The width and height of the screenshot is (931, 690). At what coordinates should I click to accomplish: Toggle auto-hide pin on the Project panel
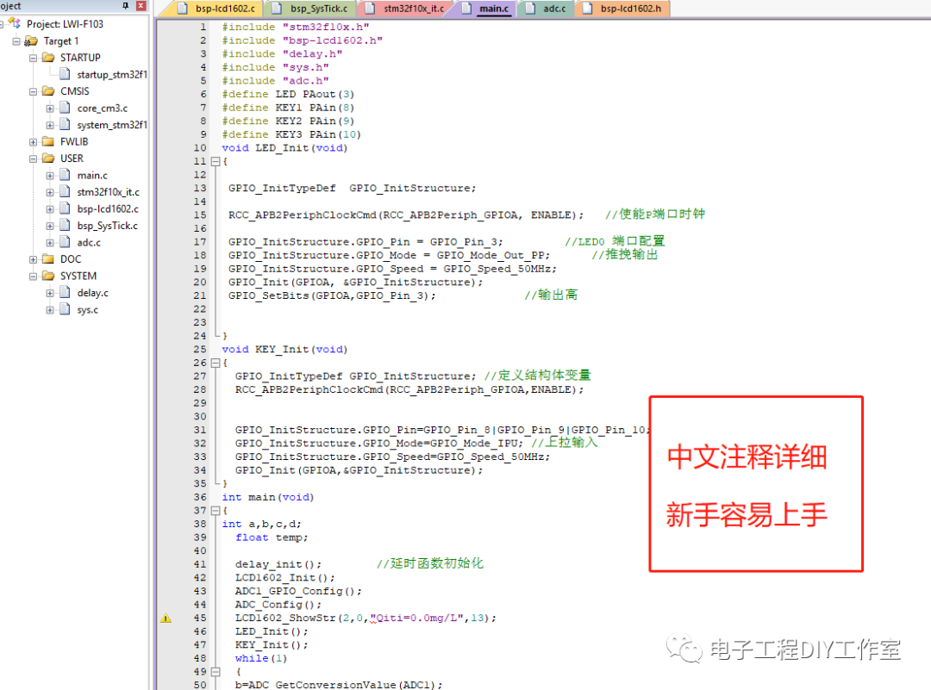126,6
